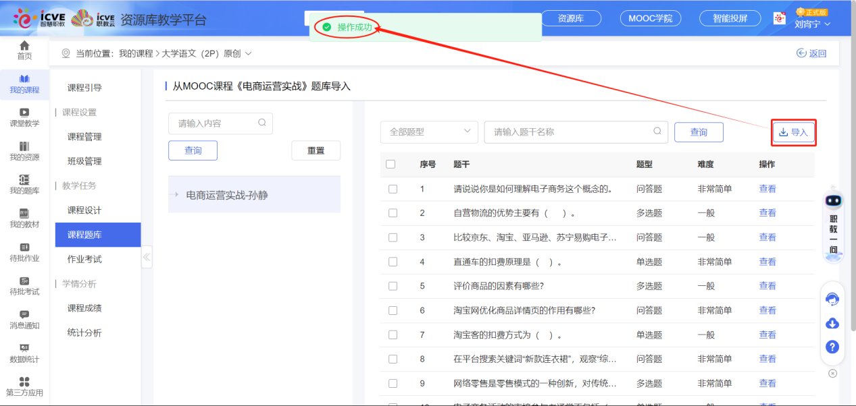
Task: Select 作业考试 in the course menu
Action: (84, 259)
